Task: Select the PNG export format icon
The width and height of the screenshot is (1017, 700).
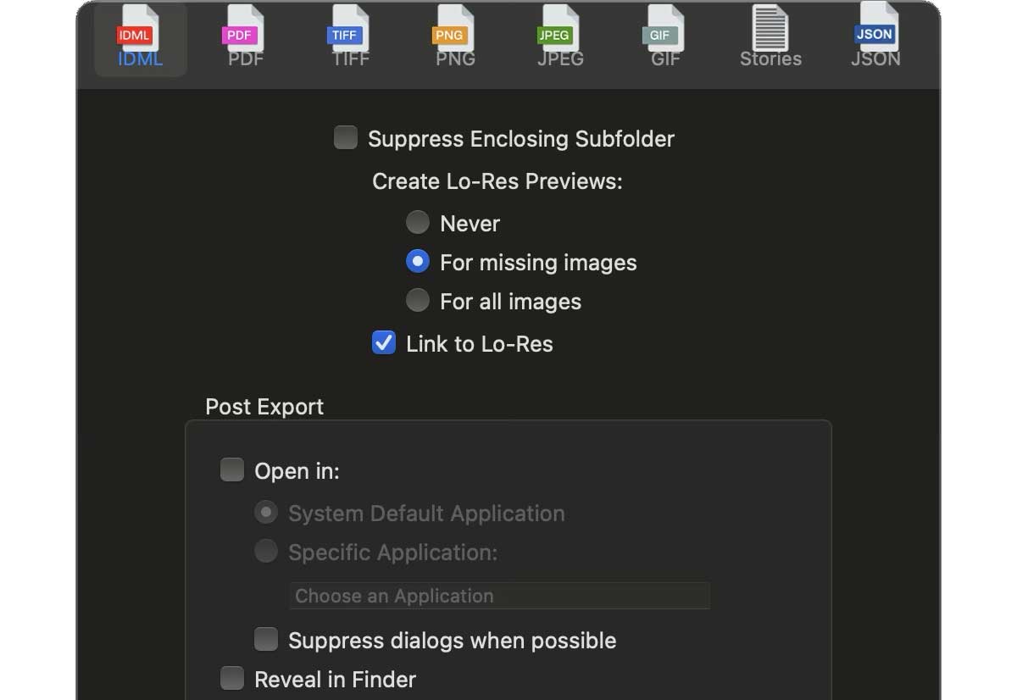Action: pos(453,34)
